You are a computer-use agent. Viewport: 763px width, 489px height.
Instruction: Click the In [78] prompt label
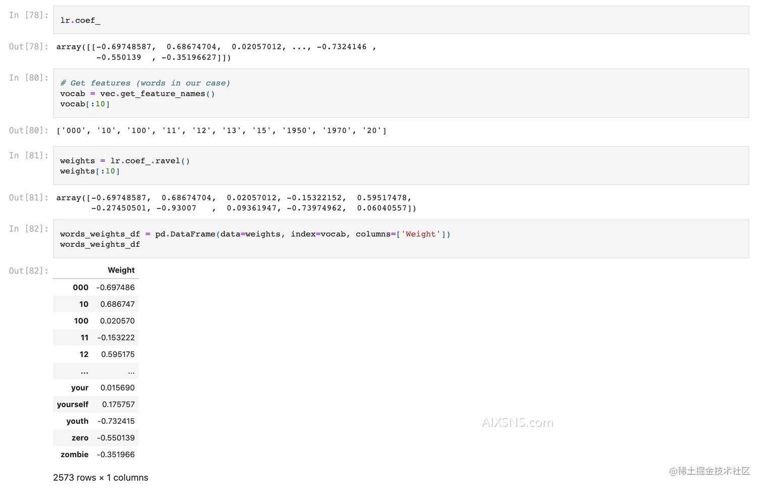pyautogui.click(x=28, y=15)
